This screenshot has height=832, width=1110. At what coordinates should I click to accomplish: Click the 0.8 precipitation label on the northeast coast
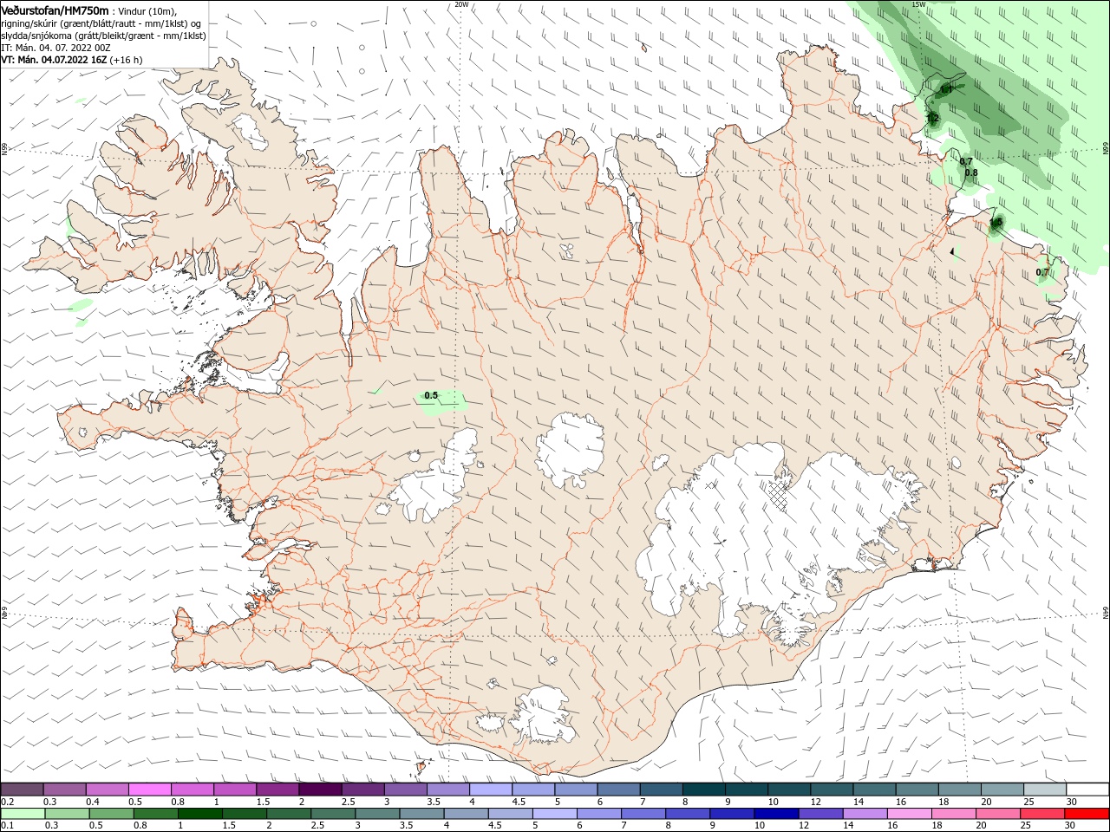pos(971,172)
